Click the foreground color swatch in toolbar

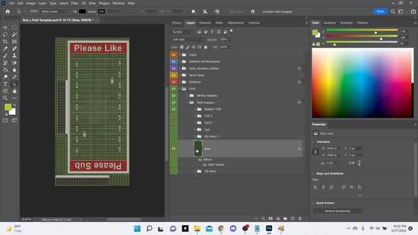[8, 107]
